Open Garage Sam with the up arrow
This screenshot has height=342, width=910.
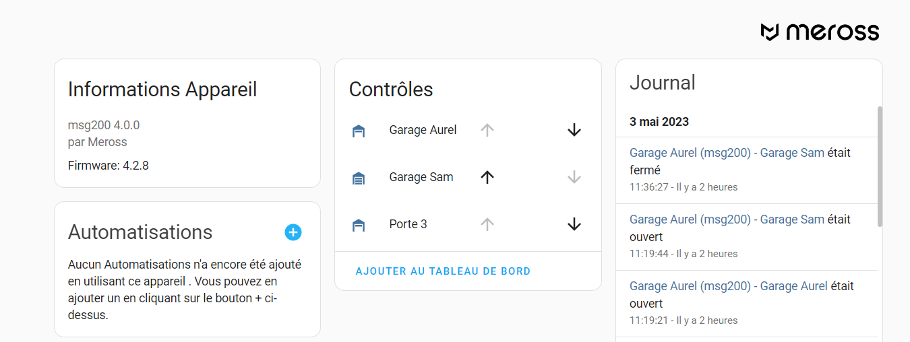point(487,177)
